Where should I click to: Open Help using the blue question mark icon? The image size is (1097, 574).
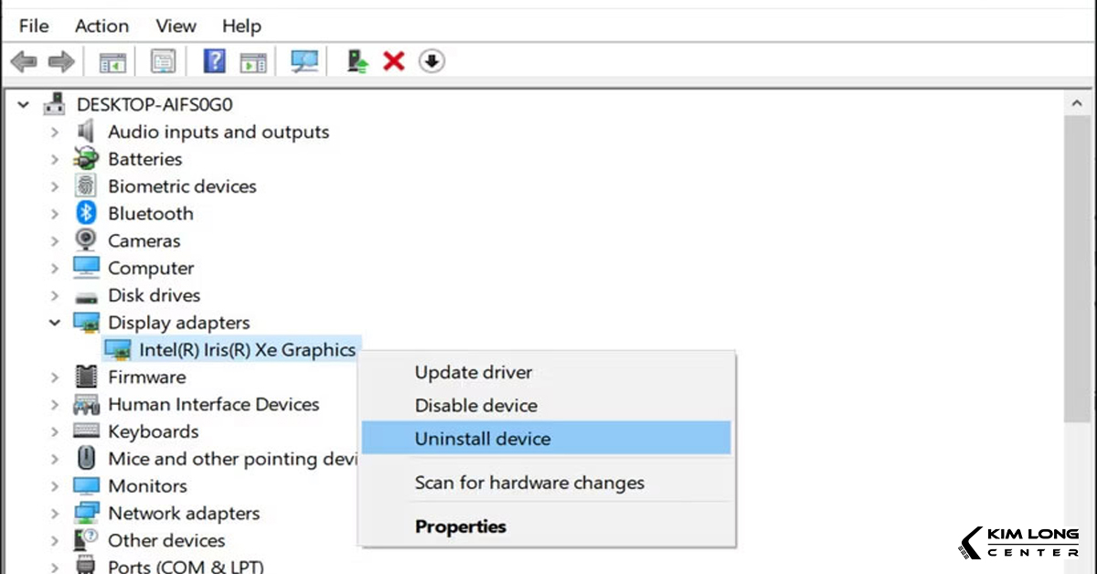[213, 60]
